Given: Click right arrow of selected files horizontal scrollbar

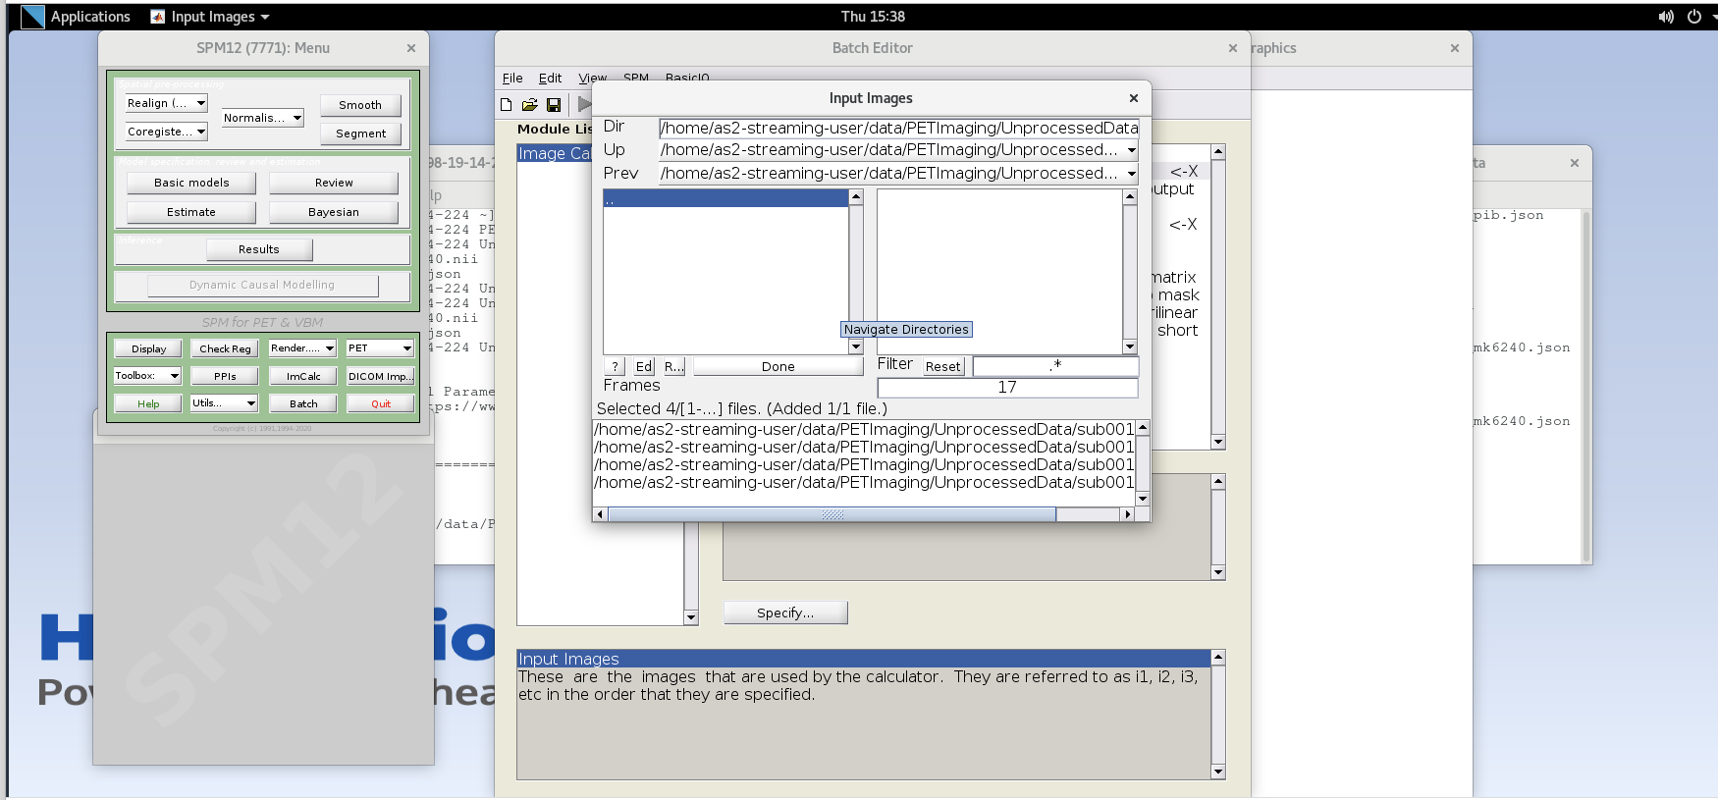Looking at the screenshot, I should 1128,514.
